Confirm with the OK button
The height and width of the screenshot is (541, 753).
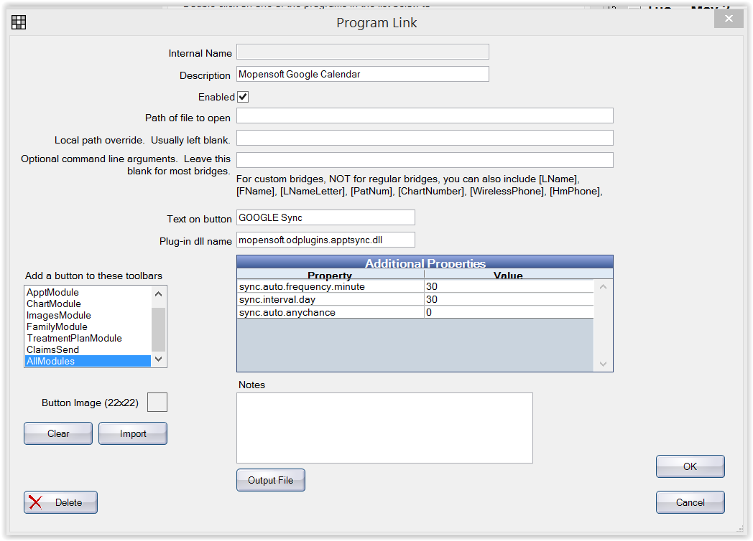tap(690, 466)
